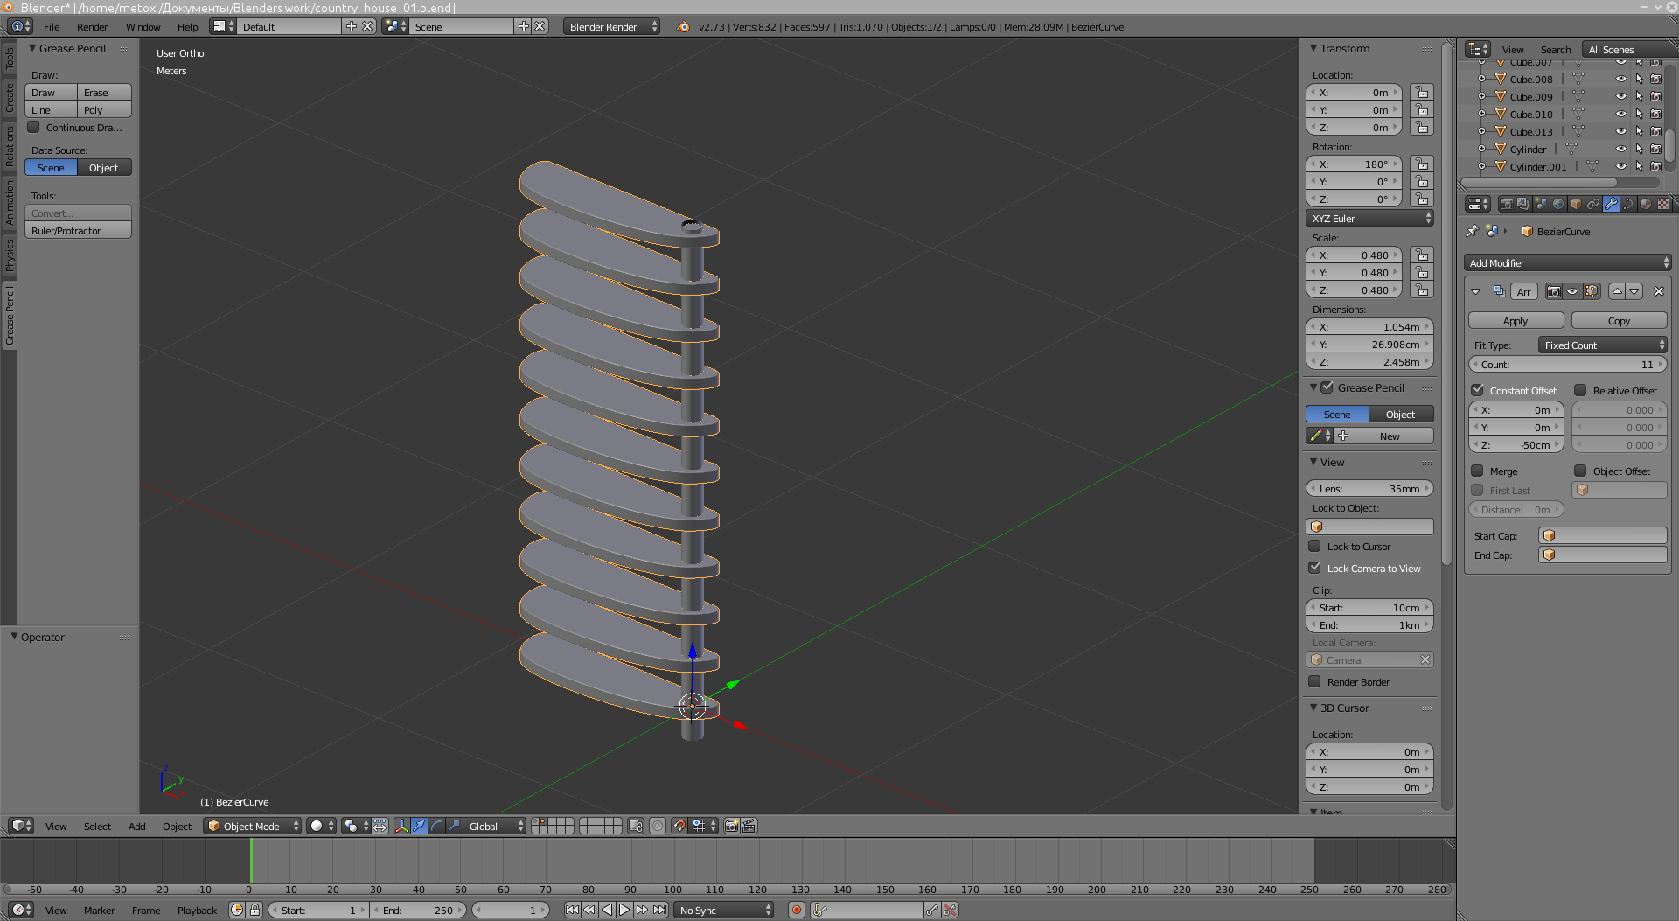
Task: Hide Cube.008 using its eye icon
Action: point(1620,80)
